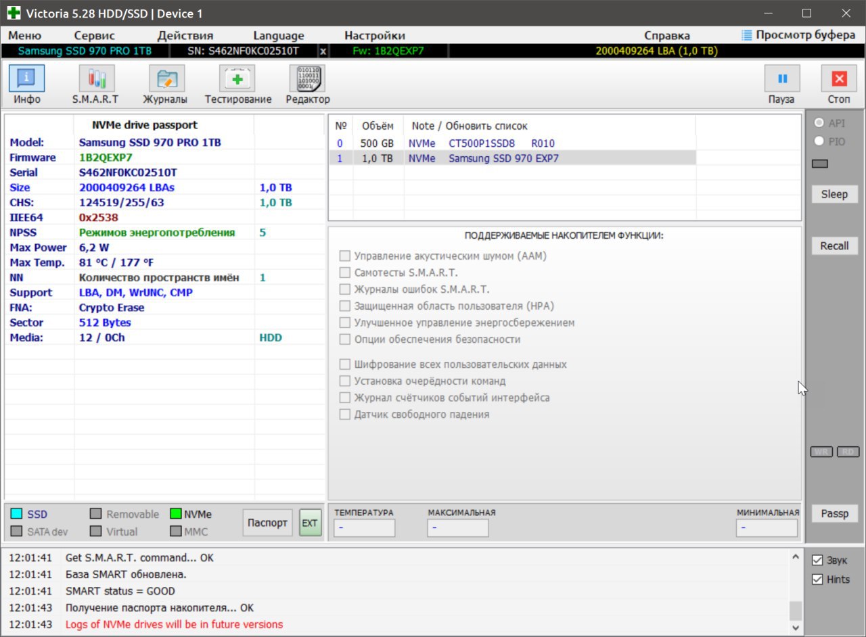Click the green NVMe indicator square
The width and height of the screenshot is (866, 637).
[x=176, y=514]
